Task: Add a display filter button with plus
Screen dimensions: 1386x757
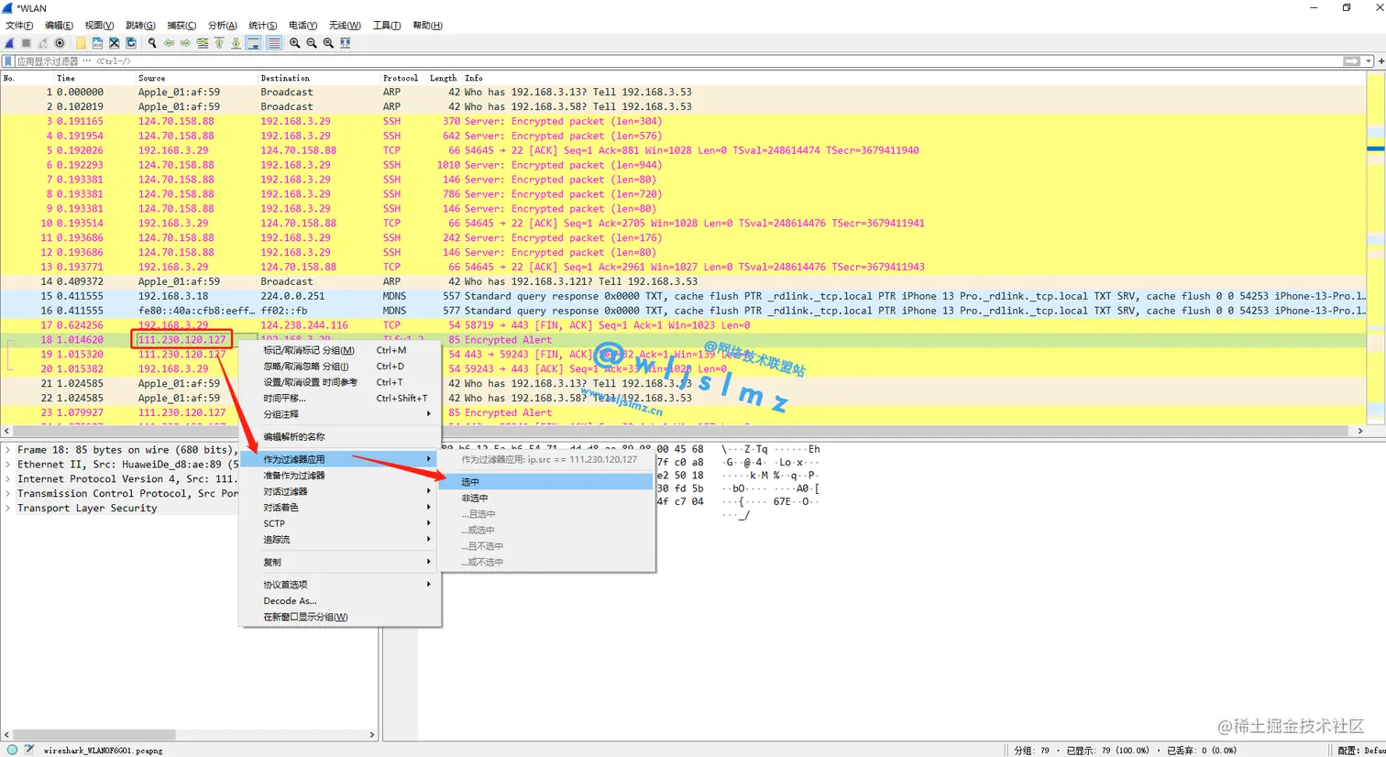Action: (x=1380, y=61)
